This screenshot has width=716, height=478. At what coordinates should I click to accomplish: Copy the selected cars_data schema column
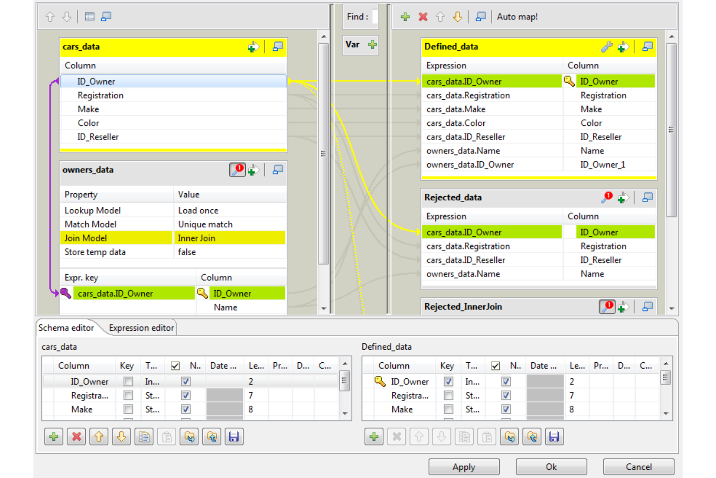pyautogui.click(x=144, y=436)
